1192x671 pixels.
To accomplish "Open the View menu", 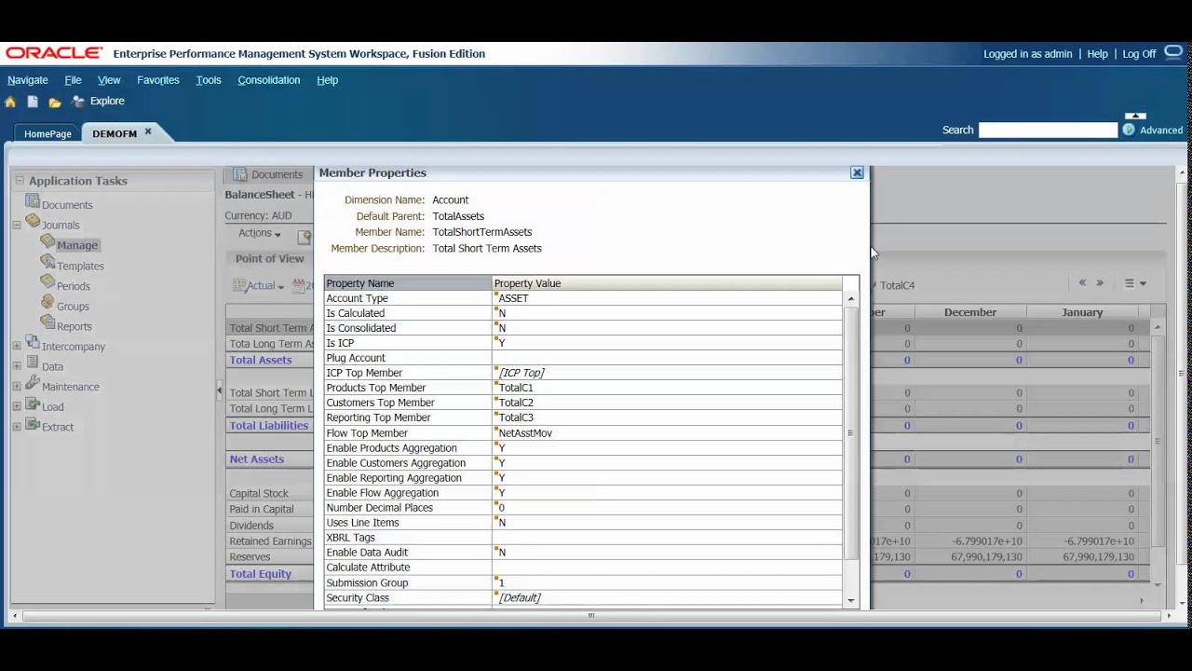I will point(109,80).
